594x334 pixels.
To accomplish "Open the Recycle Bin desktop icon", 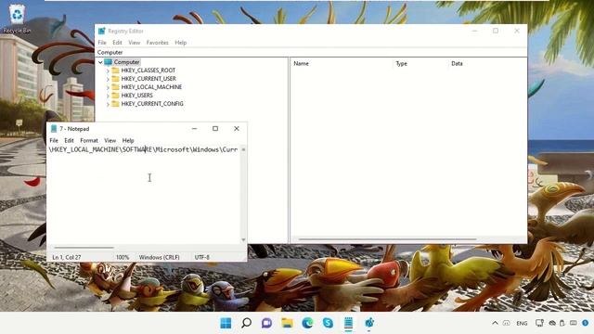I will click(x=17, y=19).
